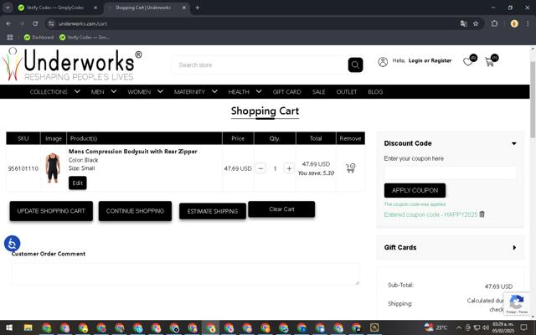
Task: Expand the MEN menu chevron
Action: point(114,91)
